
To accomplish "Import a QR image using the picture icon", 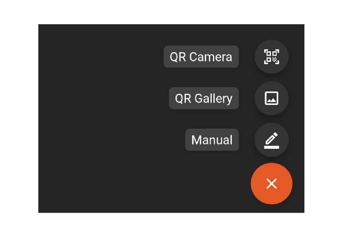I will [x=271, y=98].
